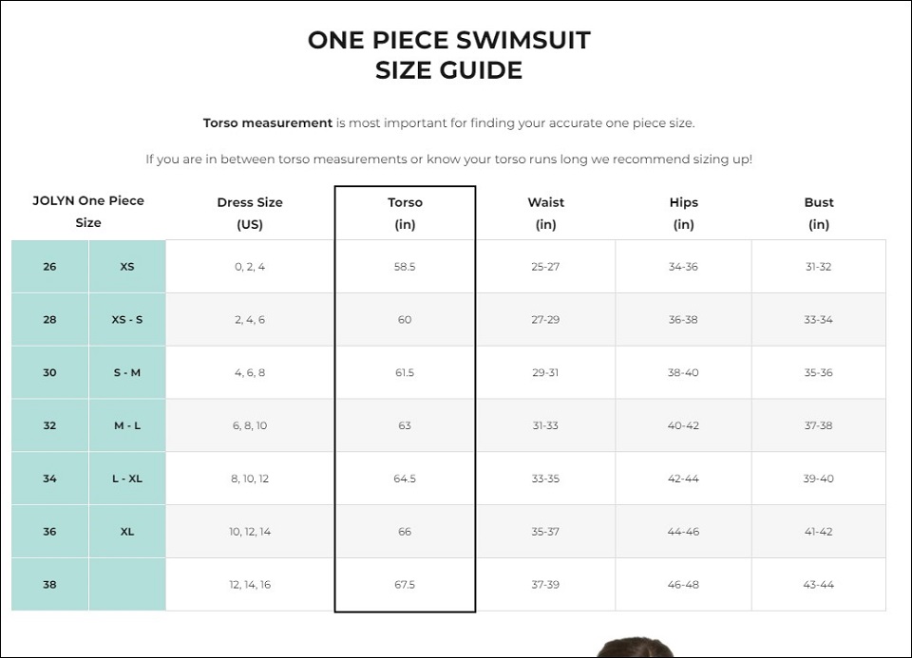Select the 25-27 waist cell

[x=545, y=267]
